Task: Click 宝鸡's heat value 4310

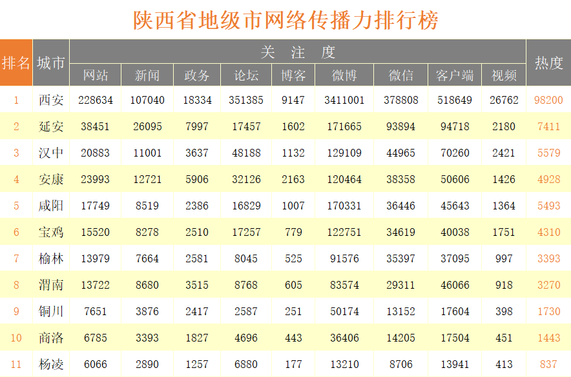Action: point(548,232)
